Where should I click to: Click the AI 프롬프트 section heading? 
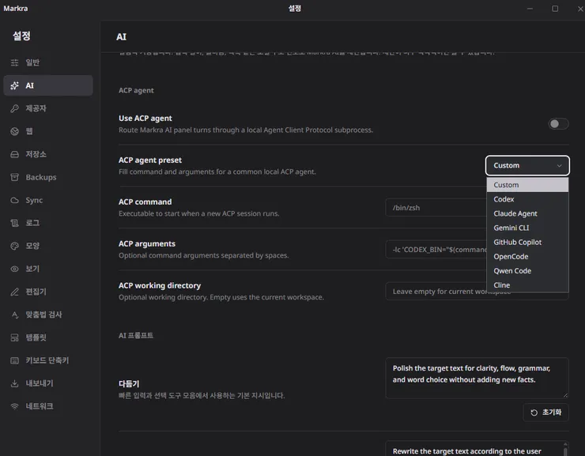coord(136,336)
